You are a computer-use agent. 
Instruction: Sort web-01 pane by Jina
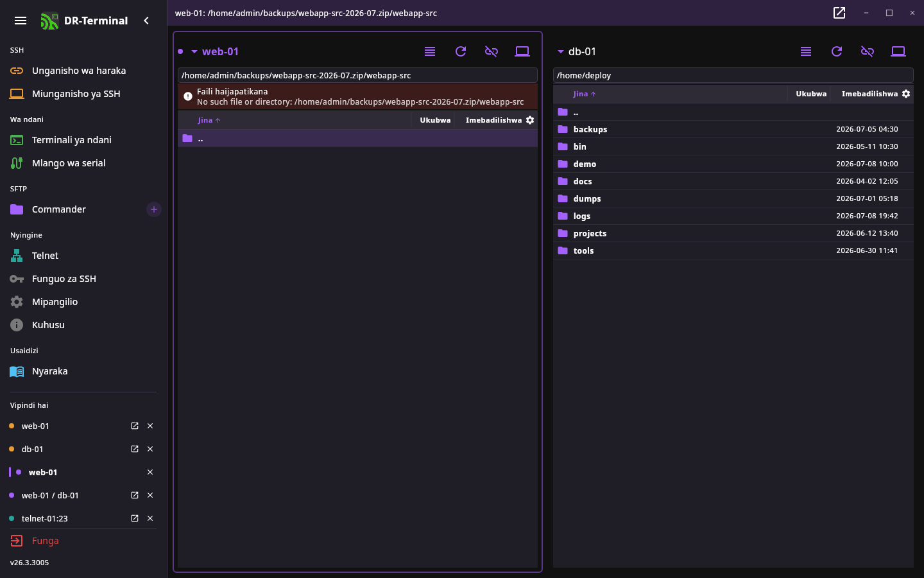(209, 120)
